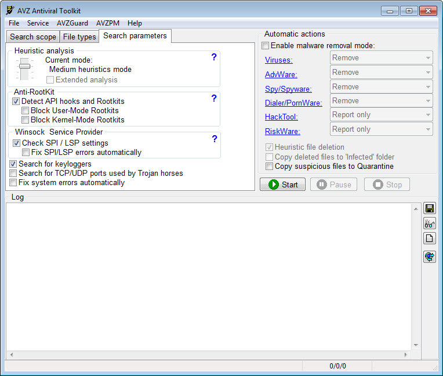Click the heuristics mode slider thumb
443x376 pixels.
pos(24,66)
